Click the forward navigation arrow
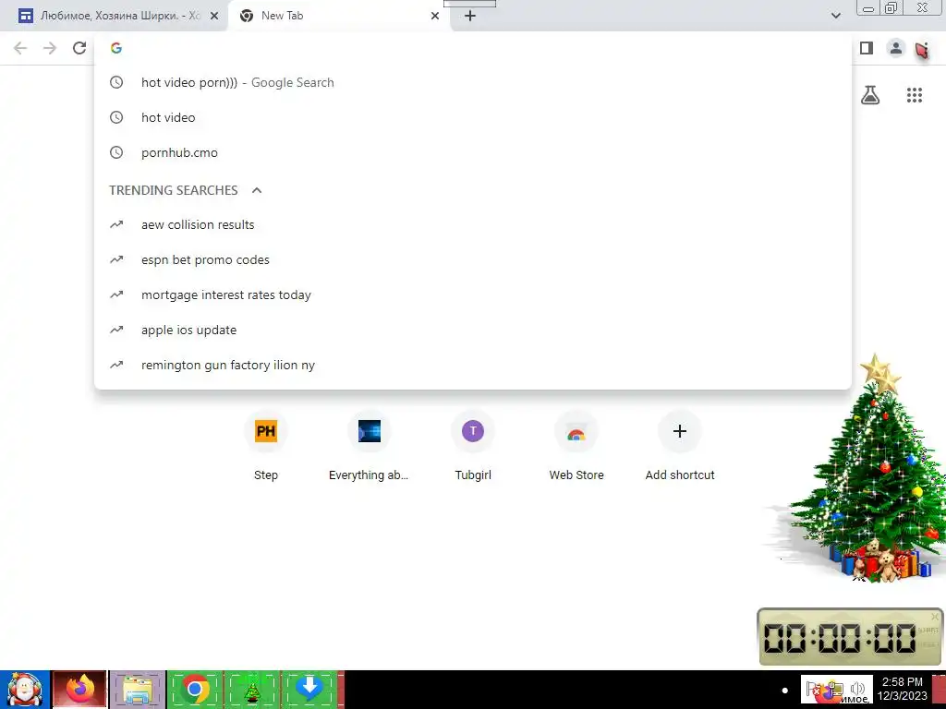 50,48
